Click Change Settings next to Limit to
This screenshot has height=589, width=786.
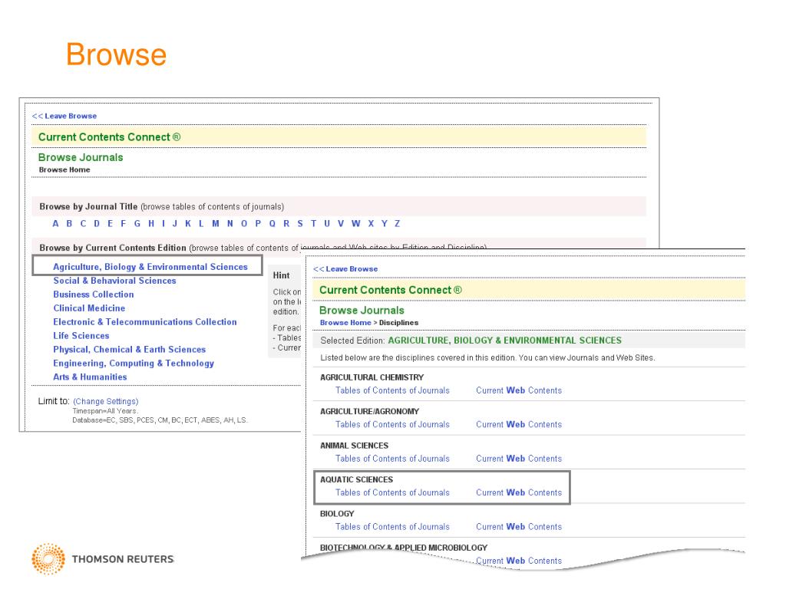point(106,401)
